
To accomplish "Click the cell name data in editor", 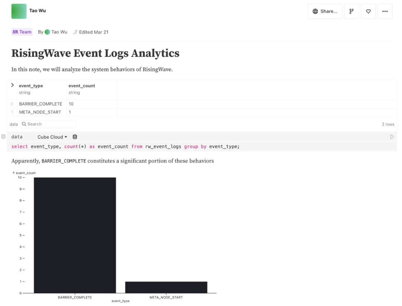I will 17,137.
